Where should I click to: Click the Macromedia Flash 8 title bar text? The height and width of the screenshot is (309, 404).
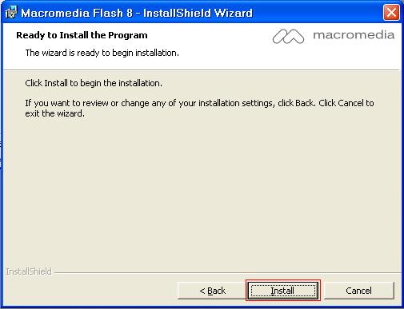[137, 13]
